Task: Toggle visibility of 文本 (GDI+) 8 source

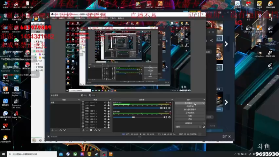Action: click(x=105, y=122)
